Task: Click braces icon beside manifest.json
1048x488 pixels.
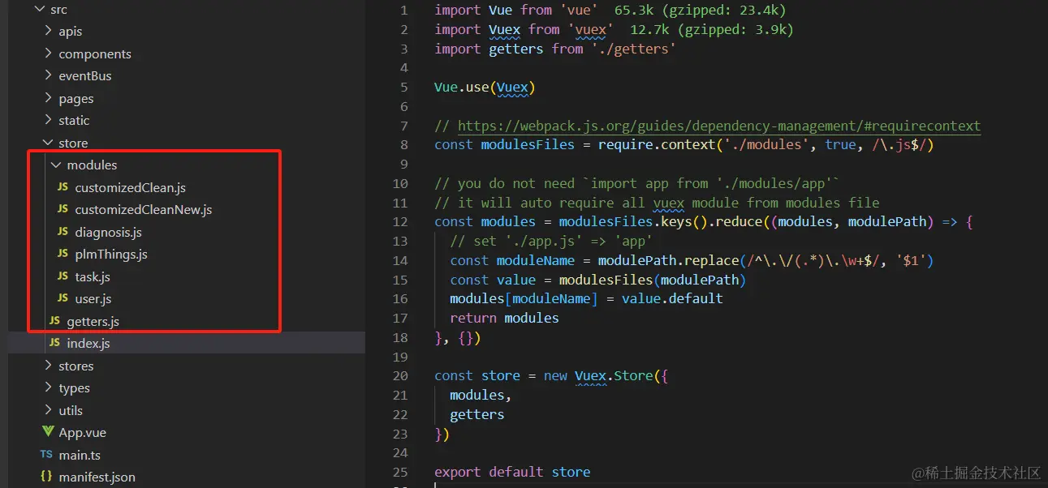Action: (46, 477)
